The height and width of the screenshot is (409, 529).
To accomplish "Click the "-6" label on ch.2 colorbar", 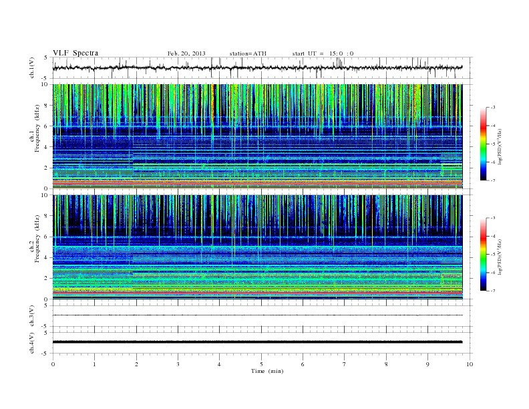I will (493, 273).
